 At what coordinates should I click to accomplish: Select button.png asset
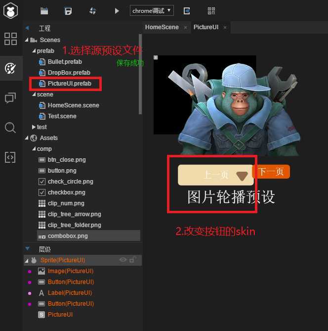coord(62,171)
